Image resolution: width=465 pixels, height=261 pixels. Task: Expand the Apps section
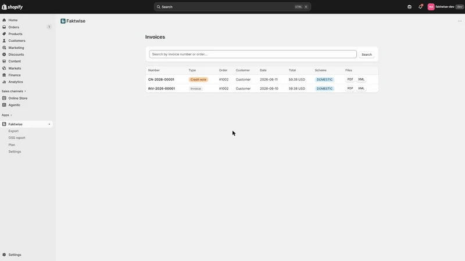pyautogui.click(x=7, y=115)
